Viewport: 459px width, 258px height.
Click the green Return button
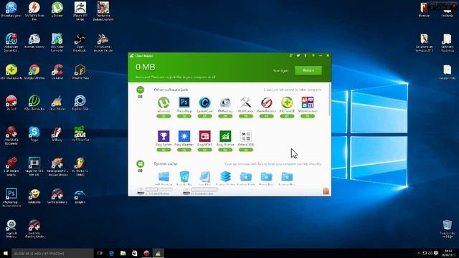(x=308, y=70)
